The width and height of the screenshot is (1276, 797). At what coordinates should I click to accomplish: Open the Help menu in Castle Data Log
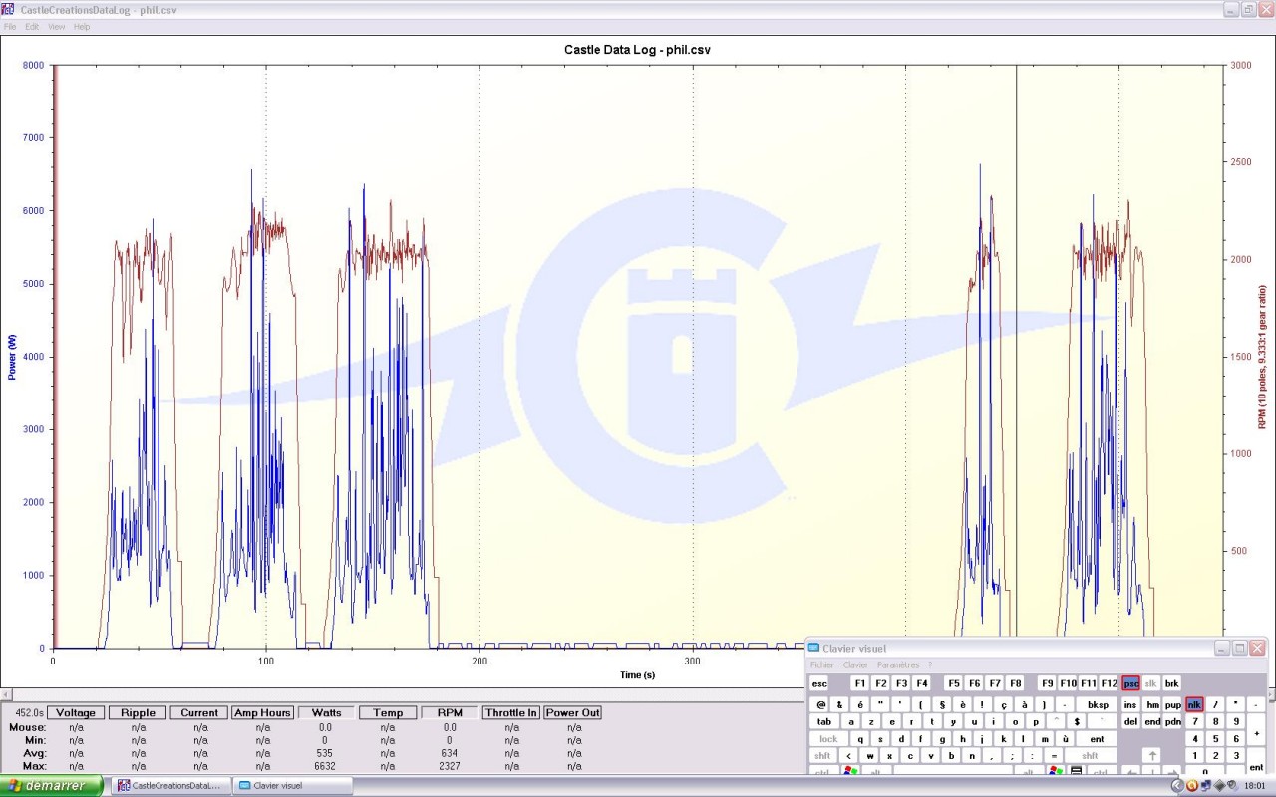(x=82, y=26)
